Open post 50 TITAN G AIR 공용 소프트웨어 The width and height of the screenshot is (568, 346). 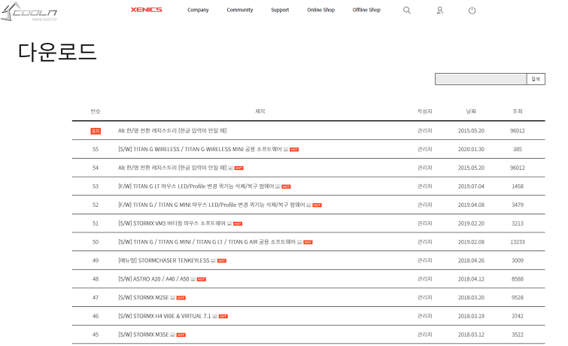(207, 242)
